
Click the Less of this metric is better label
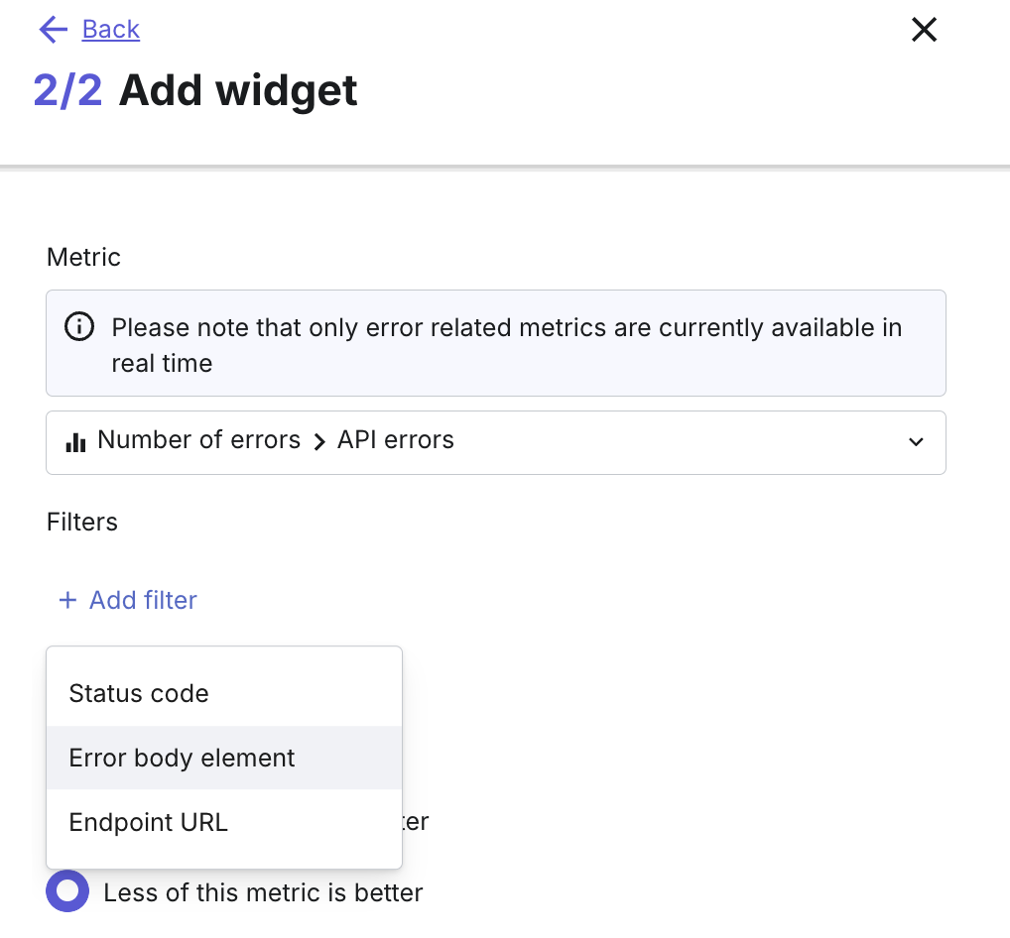(x=263, y=892)
